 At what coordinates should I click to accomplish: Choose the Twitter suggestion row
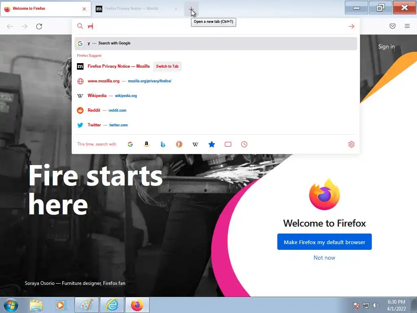click(216, 125)
